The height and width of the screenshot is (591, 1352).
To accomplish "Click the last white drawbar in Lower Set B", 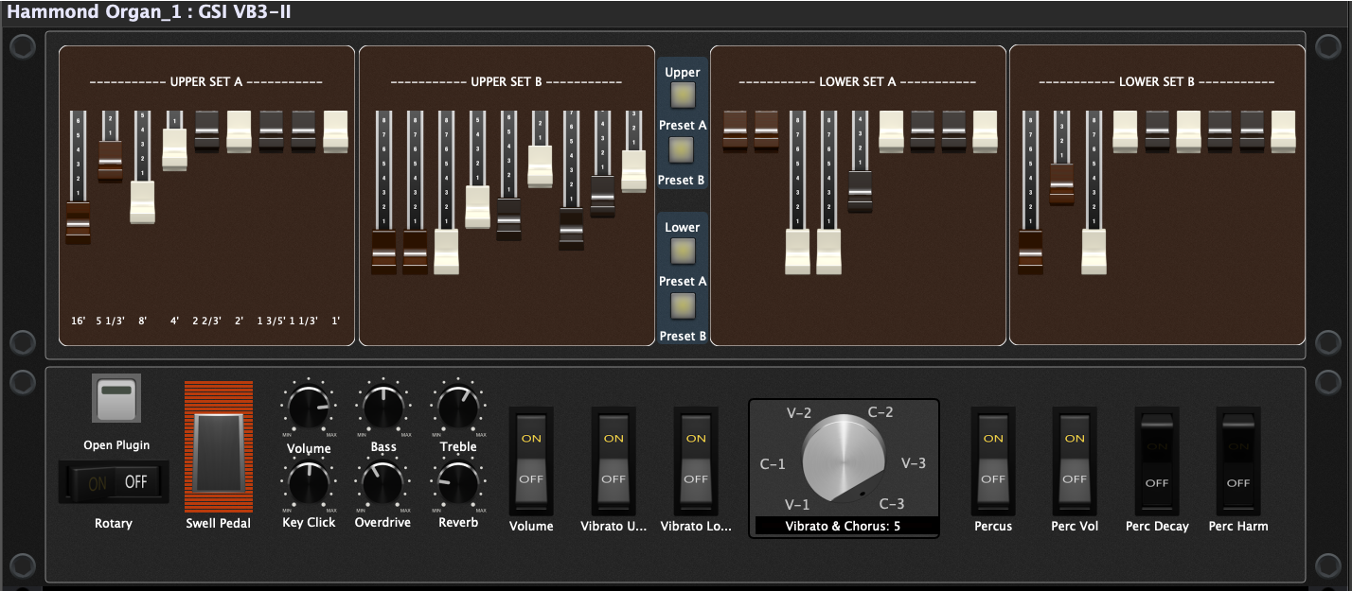I will tap(1283, 131).
